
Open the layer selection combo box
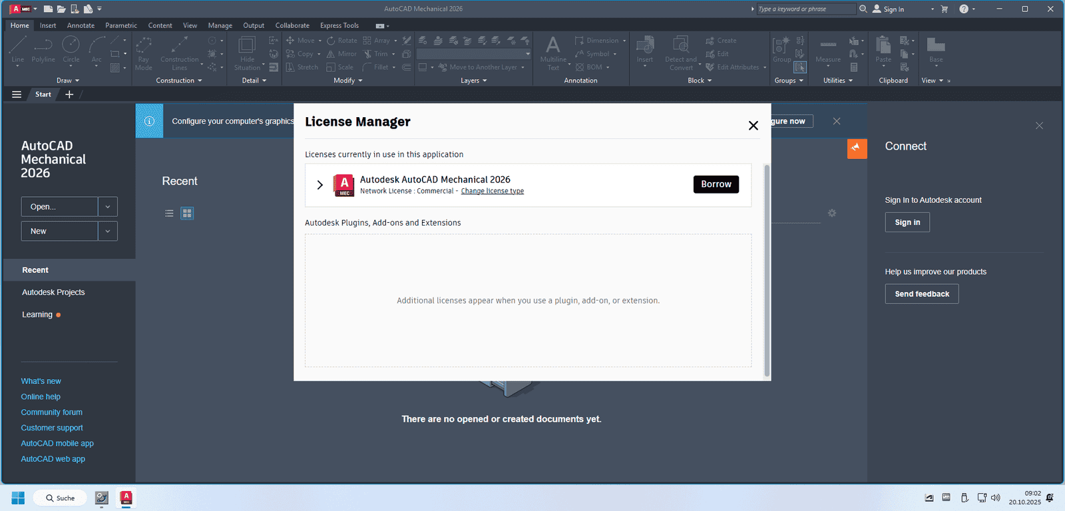474,54
